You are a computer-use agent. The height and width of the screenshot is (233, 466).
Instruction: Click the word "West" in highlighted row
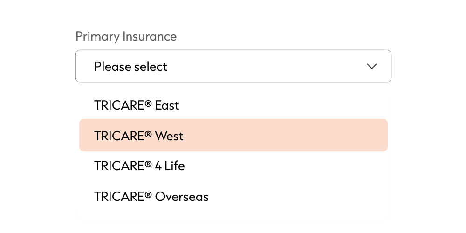169,136
